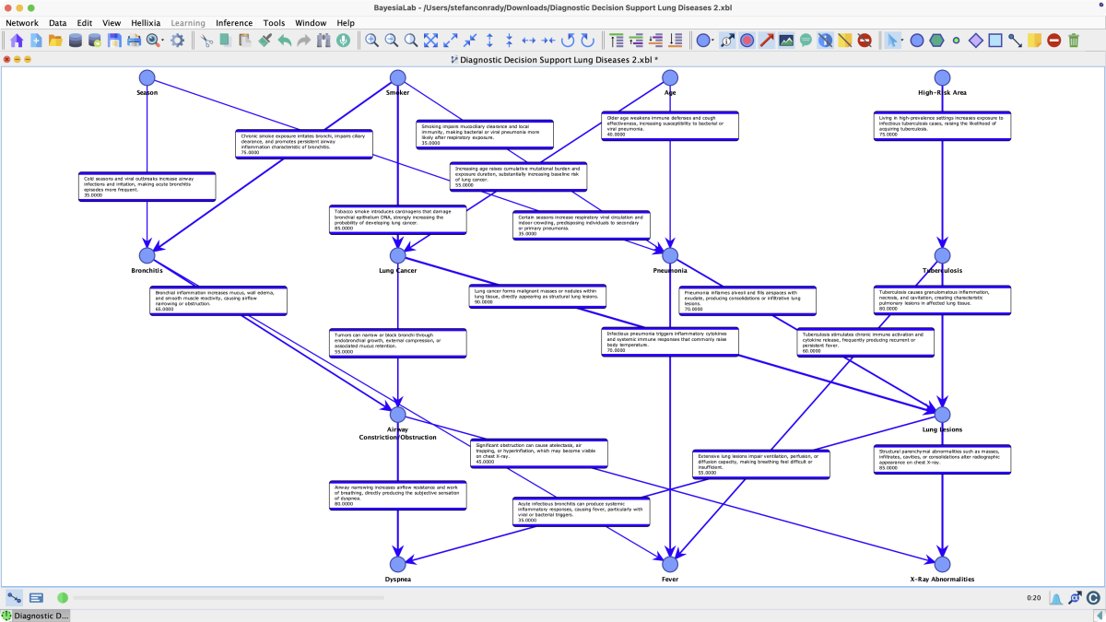1106x622 pixels.
Task: Toggle the red highlighted node display button
Action: pos(747,41)
